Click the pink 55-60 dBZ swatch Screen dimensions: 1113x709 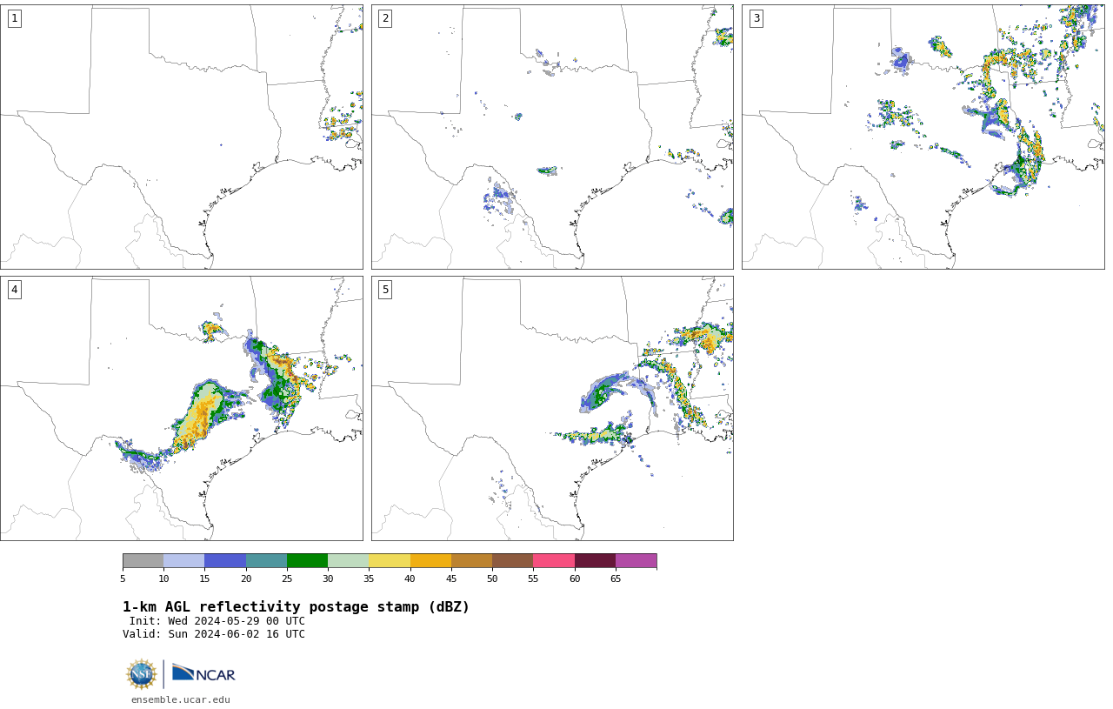point(554,561)
